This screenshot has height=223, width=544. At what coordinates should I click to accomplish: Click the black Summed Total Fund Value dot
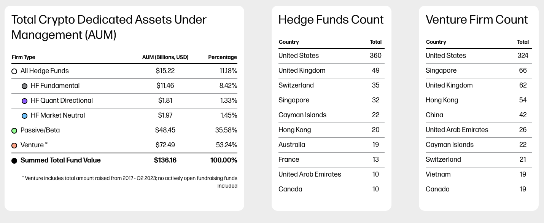[14, 161]
